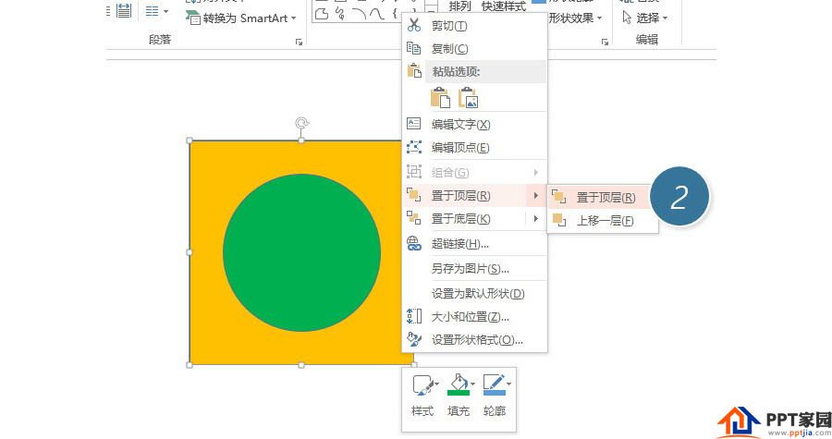
Task: Click the Bring to Front icon in main menu
Action: (x=414, y=195)
